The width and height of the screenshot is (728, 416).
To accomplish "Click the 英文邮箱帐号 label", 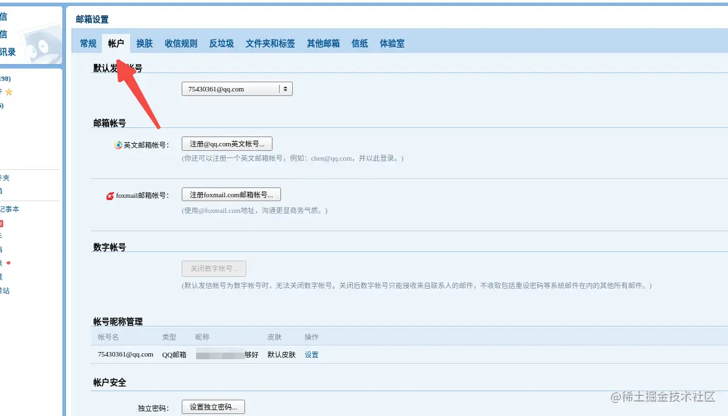I will point(146,145).
